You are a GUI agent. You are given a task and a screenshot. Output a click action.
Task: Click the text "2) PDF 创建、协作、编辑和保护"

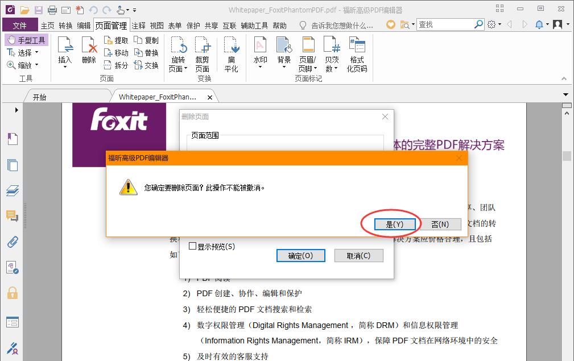pos(242,293)
